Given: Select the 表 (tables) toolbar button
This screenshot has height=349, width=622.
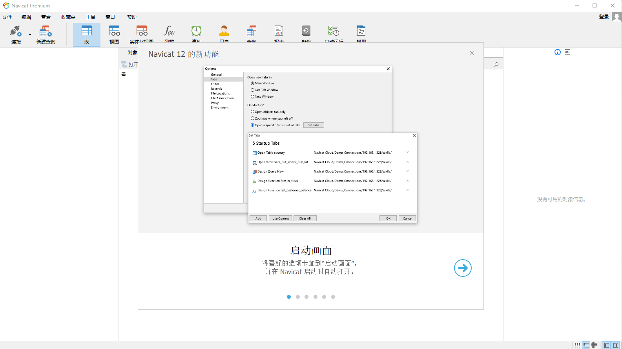Looking at the screenshot, I should click(x=87, y=35).
